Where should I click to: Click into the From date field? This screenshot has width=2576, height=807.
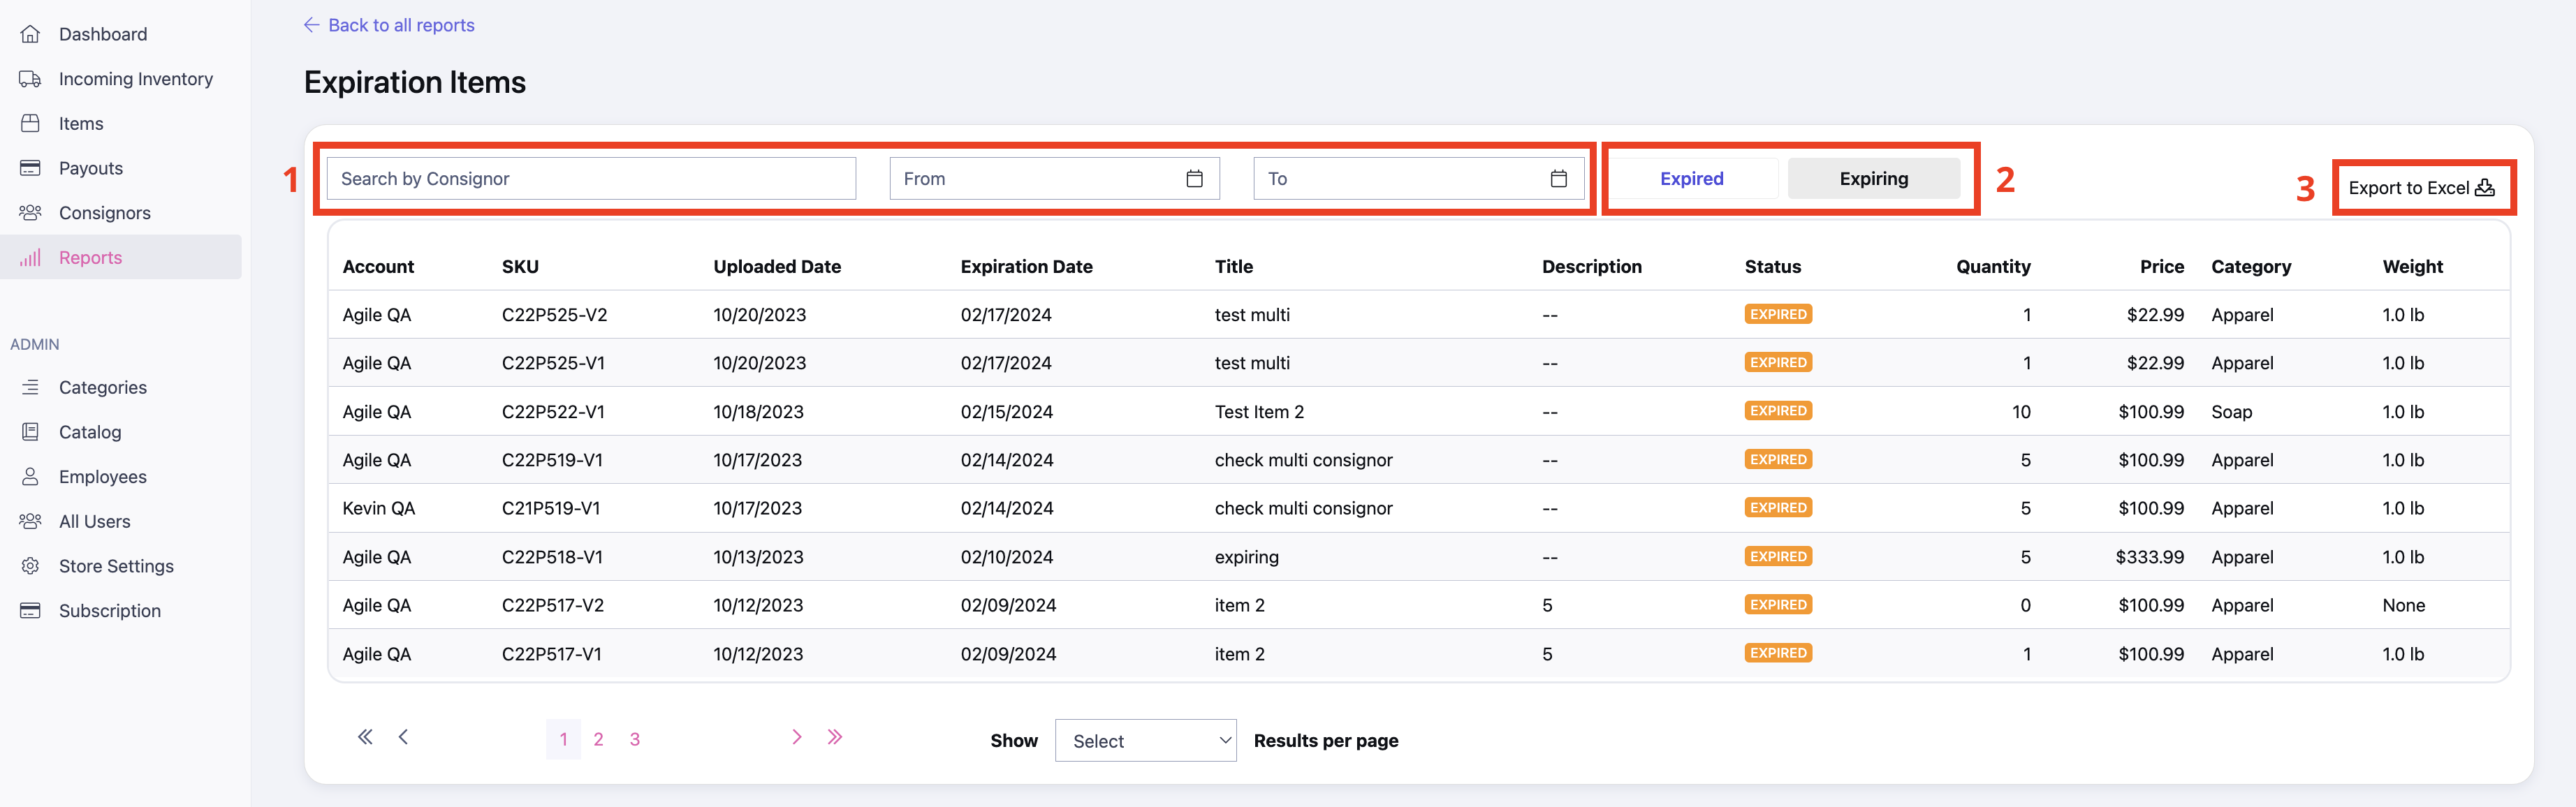(x=1054, y=179)
